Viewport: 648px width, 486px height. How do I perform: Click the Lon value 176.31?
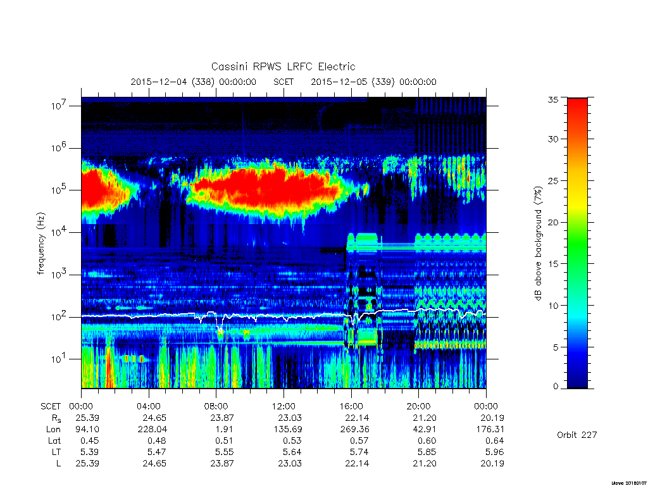(x=490, y=429)
